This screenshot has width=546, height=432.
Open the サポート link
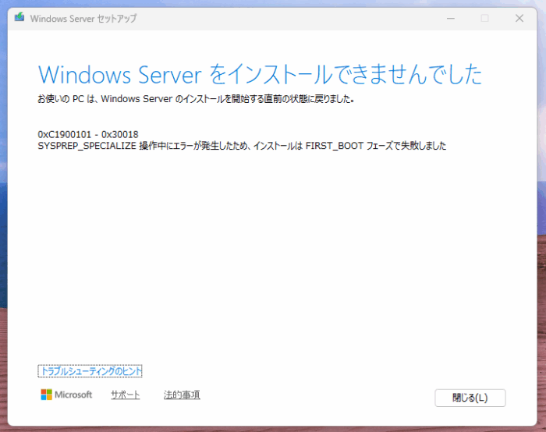click(x=125, y=395)
